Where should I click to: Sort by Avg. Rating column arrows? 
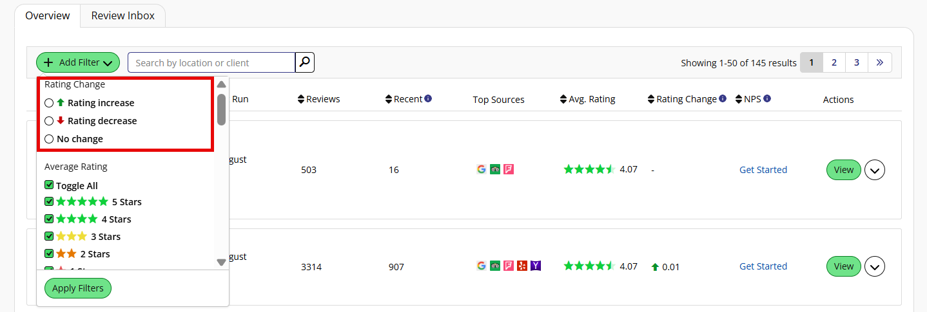564,99
